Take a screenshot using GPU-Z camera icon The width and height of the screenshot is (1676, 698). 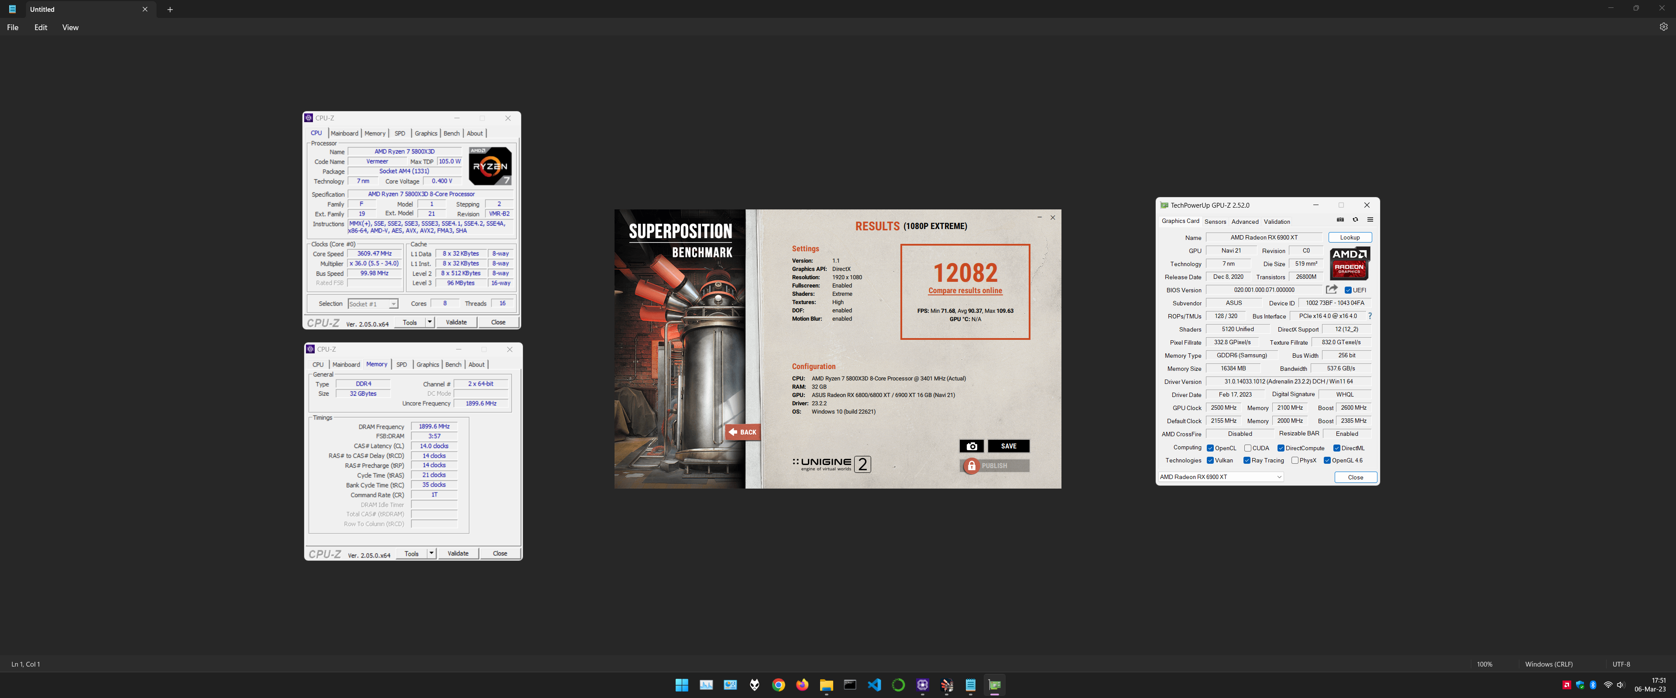[x=1340, y=220]
